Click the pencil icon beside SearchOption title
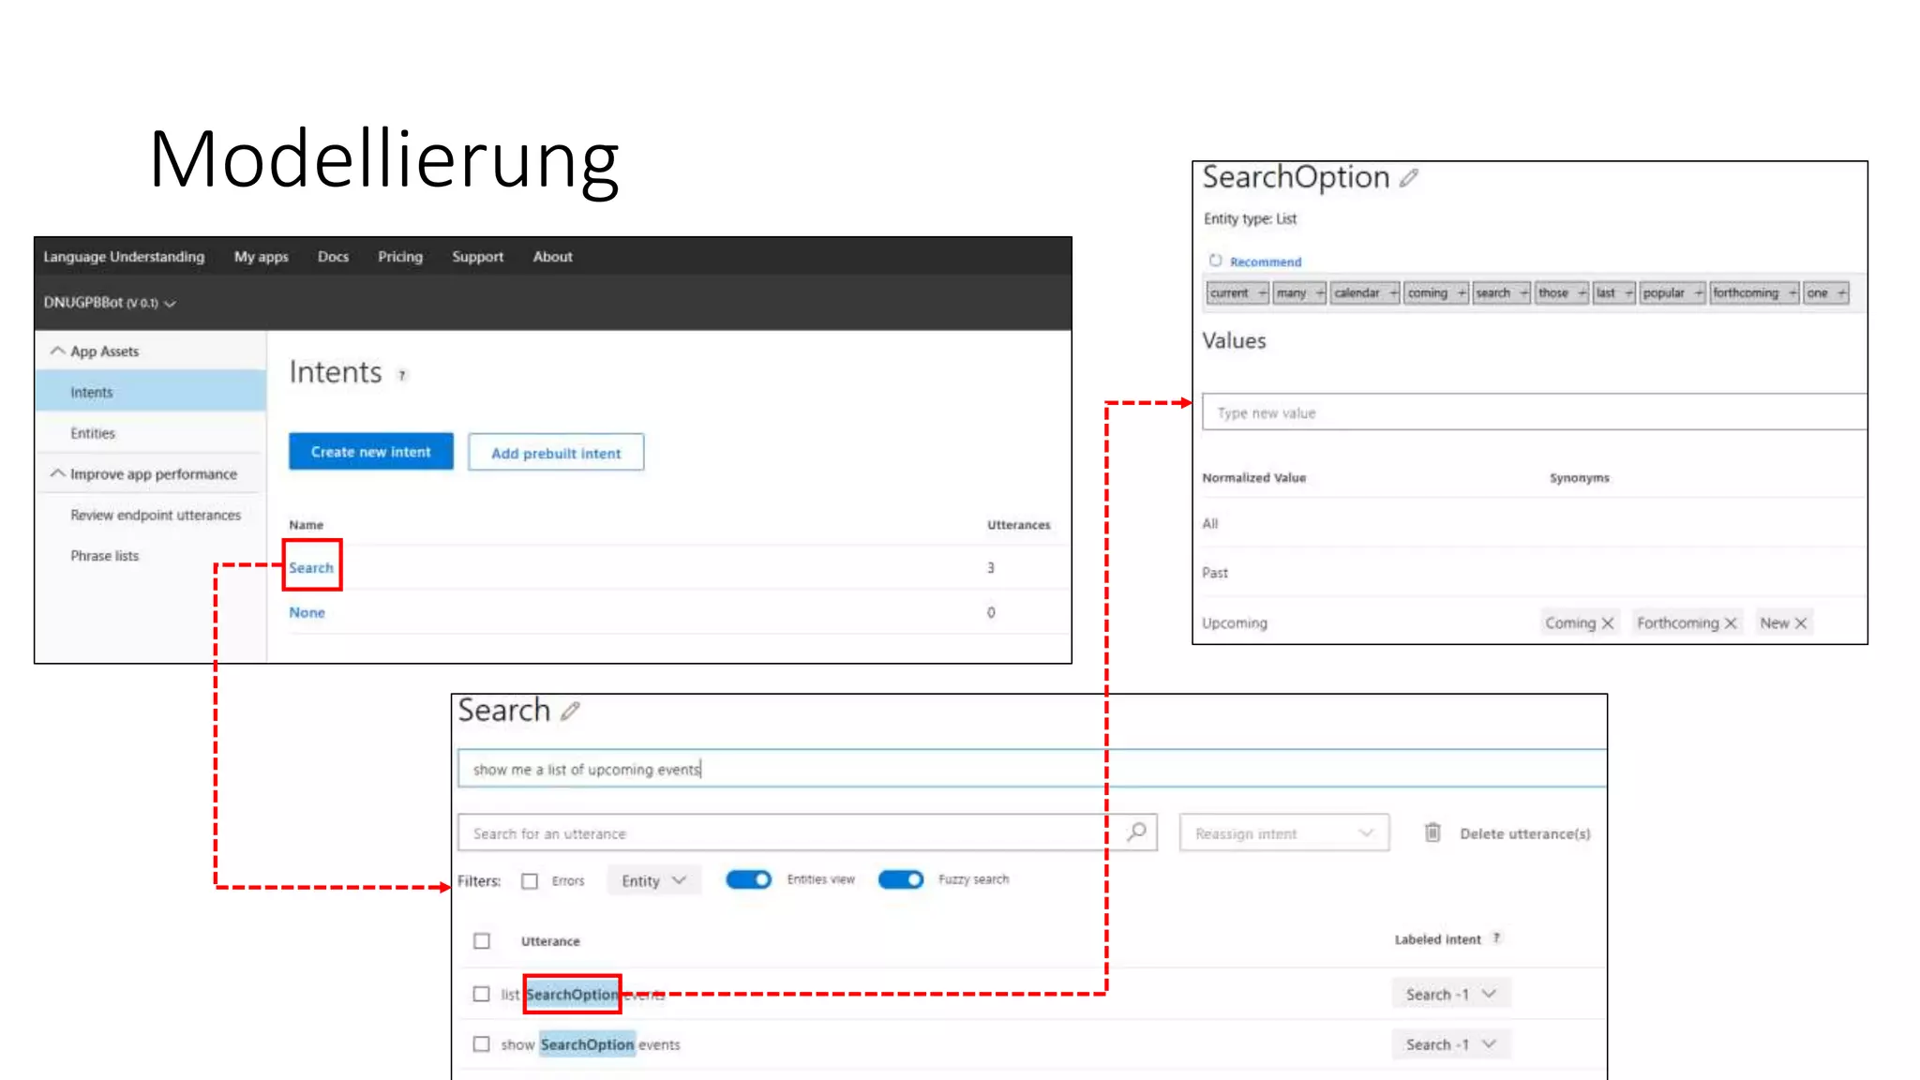 point(1409,177)
